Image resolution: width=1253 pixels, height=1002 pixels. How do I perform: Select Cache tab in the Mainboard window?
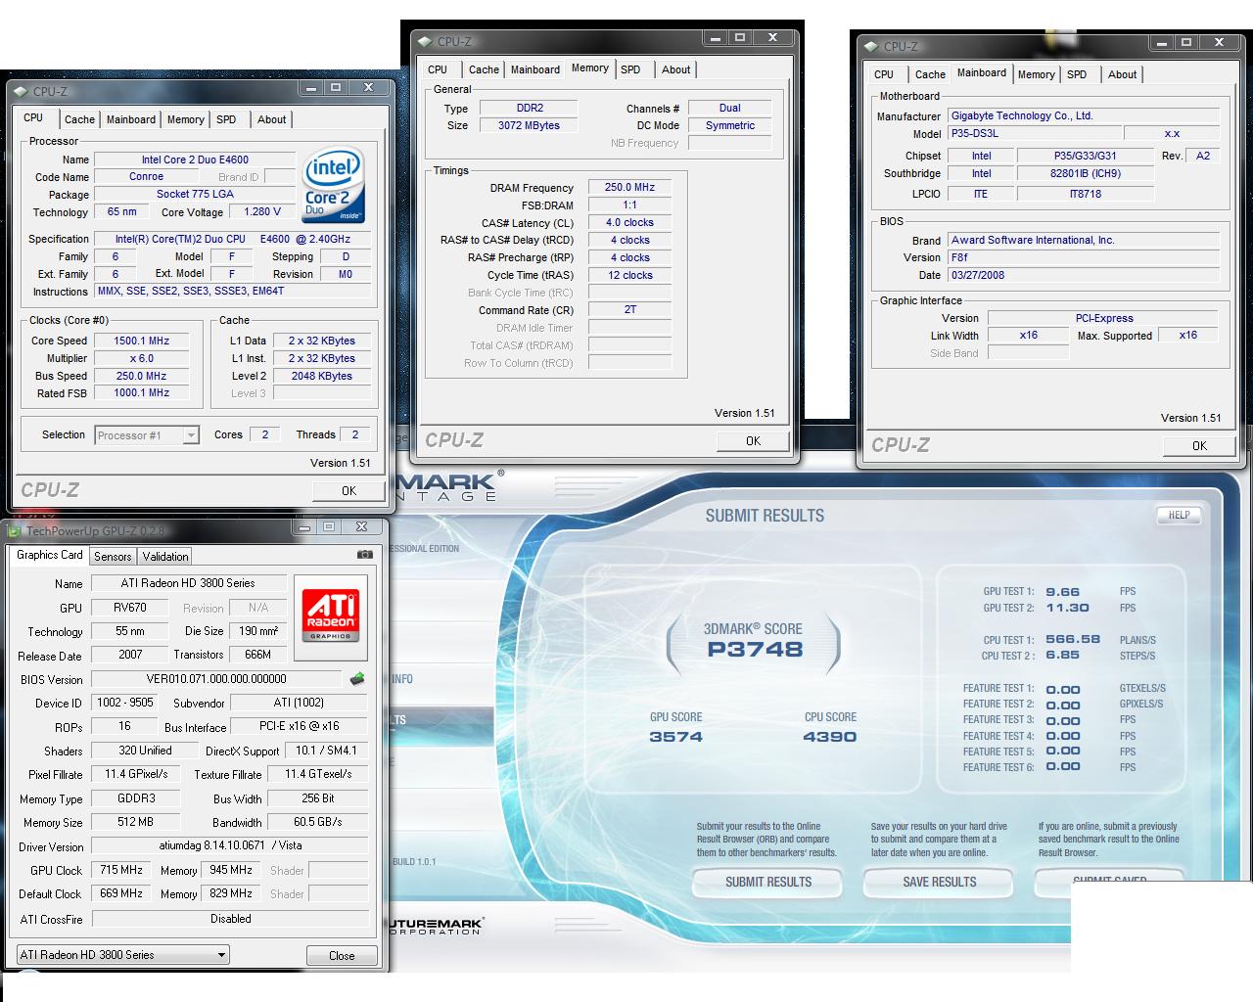(x=930, y=74)
